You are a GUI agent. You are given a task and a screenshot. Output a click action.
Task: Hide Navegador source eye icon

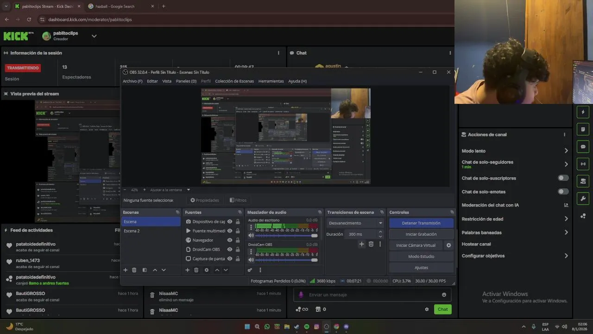point(230,240)
